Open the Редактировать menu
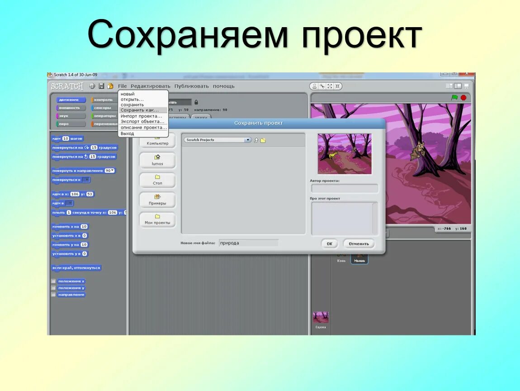520x391 pixels. point(150,86)
